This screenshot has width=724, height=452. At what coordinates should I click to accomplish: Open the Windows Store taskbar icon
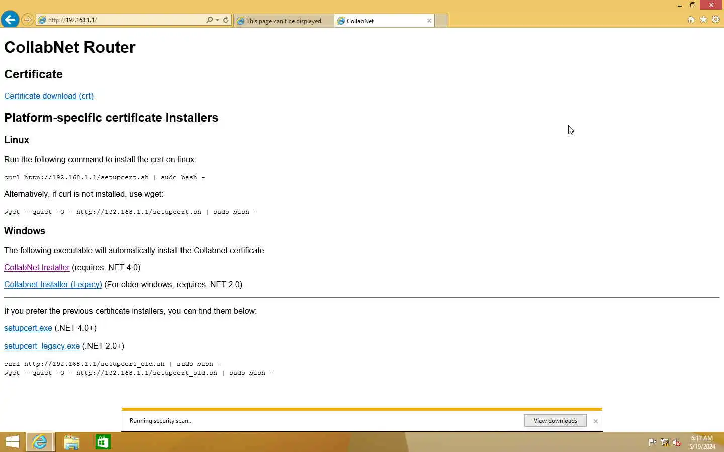coord(103,442)
